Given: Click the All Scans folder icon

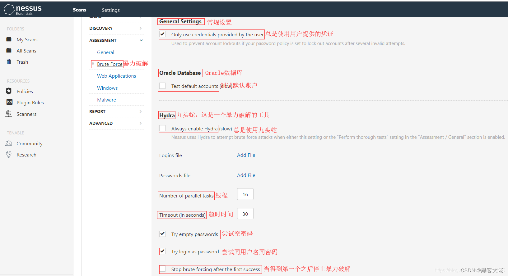Looking at the screenshot, I should [x=9, y=51].
